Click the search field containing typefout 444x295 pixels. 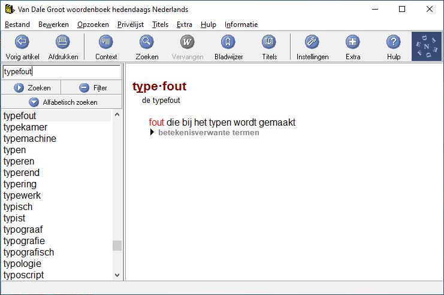(x=62, y=72)
